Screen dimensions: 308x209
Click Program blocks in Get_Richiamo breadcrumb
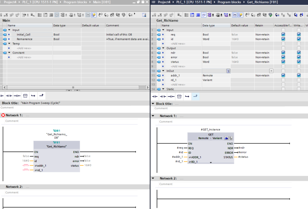pos(229,2)
